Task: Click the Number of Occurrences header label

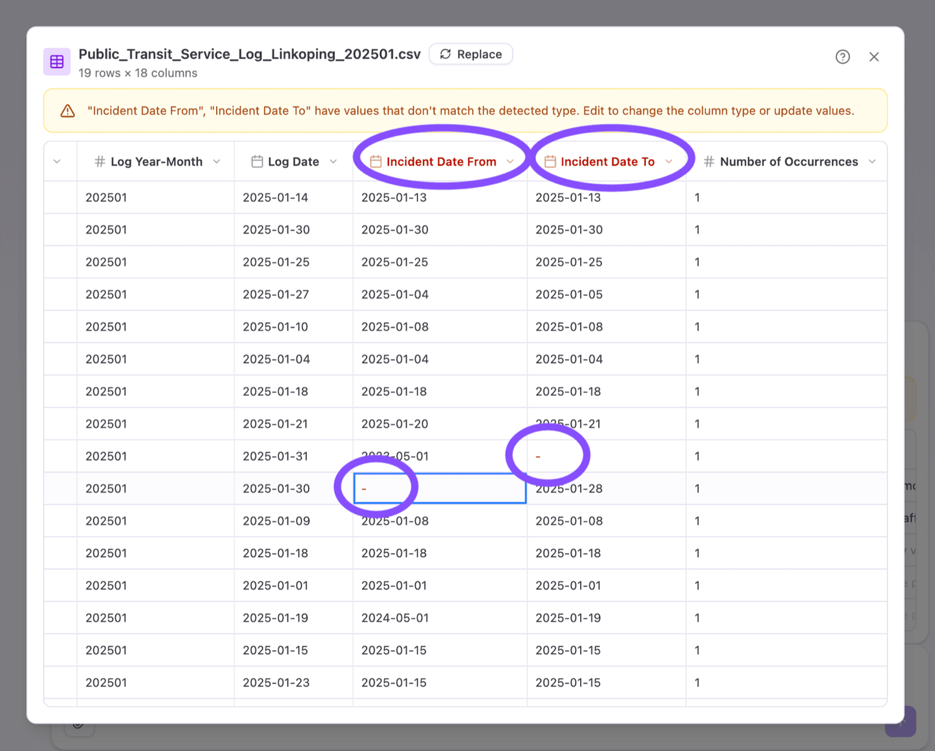Action: (x=789, y=161)
